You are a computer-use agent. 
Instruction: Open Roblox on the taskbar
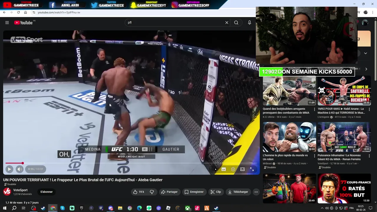tap(168, 208)
